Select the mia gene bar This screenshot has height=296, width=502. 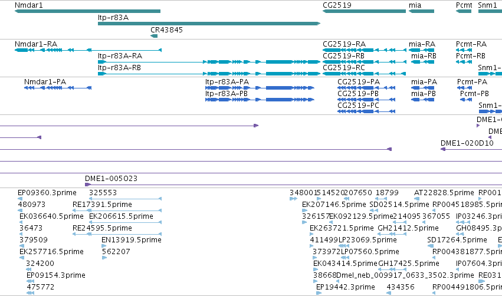[x=421, y=11]
